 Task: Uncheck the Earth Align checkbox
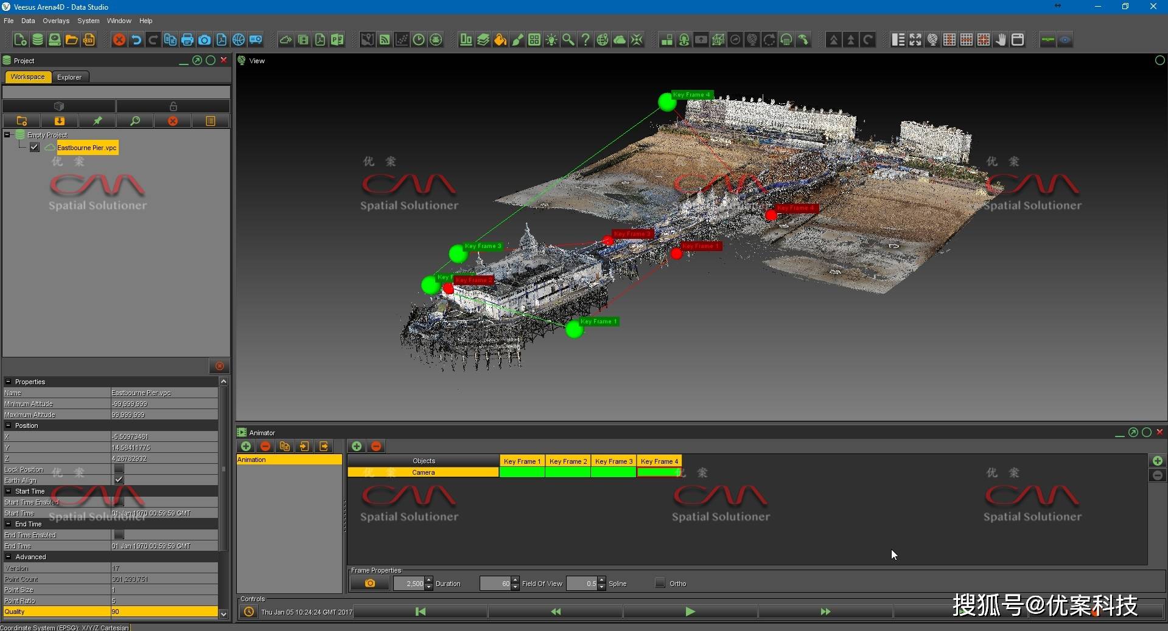119,480
